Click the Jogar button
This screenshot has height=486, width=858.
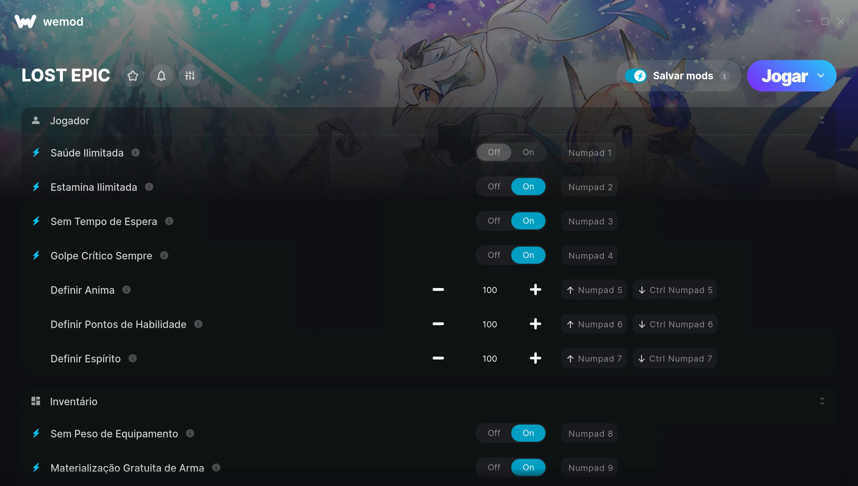pos(784,76)
